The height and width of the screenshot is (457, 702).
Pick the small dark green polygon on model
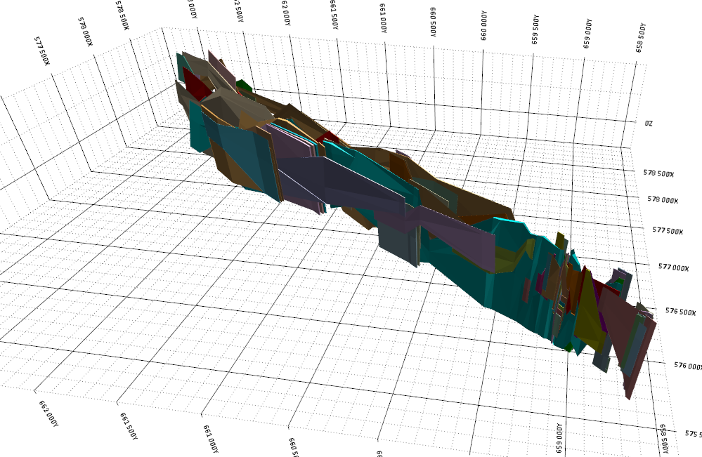tap(245, 86)
